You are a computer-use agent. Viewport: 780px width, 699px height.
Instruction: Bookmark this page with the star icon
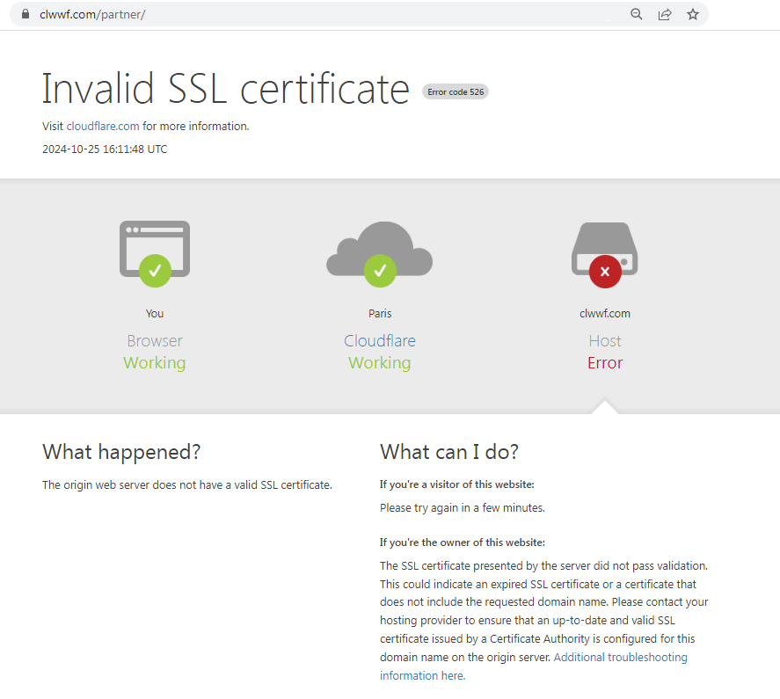693,14
